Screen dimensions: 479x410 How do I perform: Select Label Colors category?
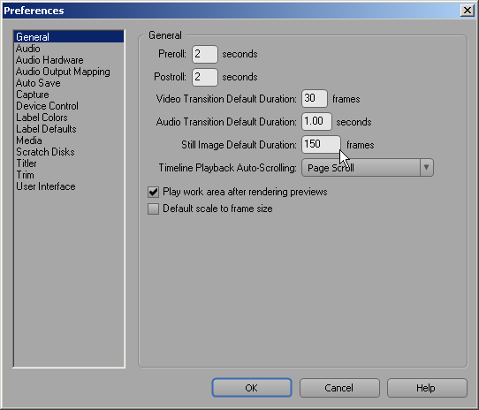42,118
